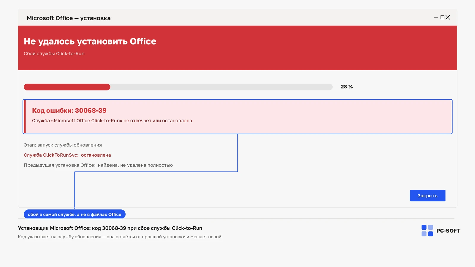The image size is (475, 267).
Task: Maximize the Microsoft Office installer window
Action: coord(442,18)
